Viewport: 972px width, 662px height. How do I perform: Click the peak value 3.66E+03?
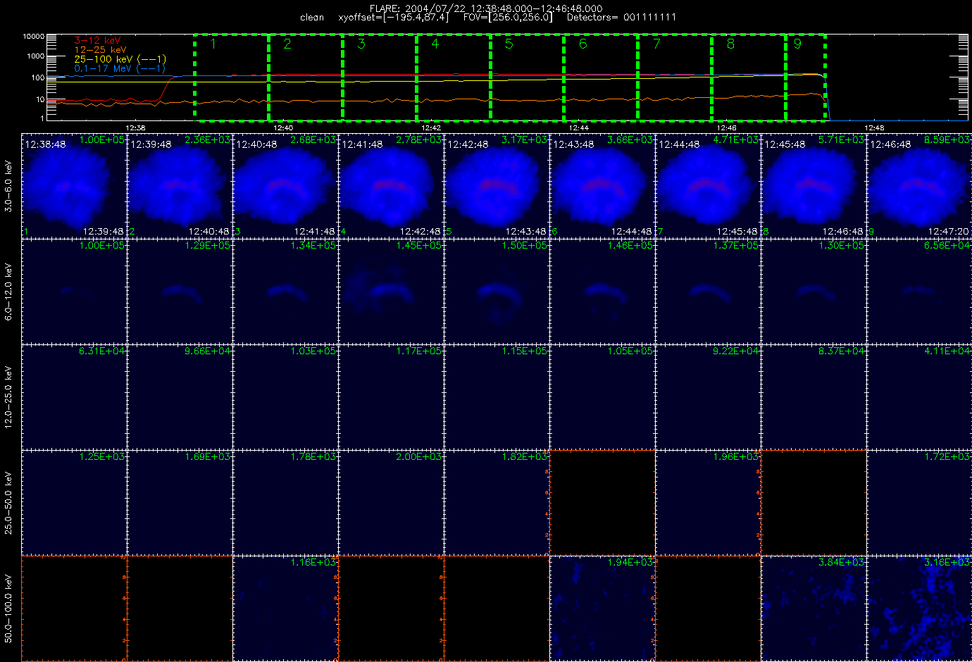tap(630, 140)
